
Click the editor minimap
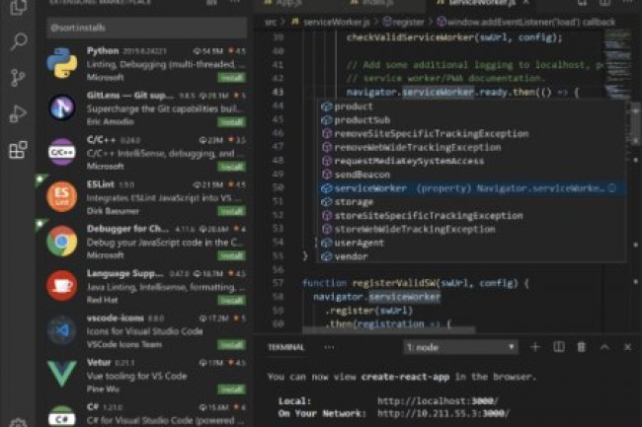617,63
